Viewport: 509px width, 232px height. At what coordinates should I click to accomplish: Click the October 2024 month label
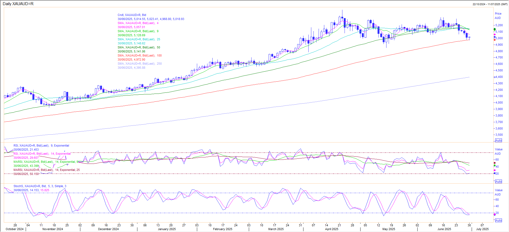pyautogui.click(x=15, y=229)
